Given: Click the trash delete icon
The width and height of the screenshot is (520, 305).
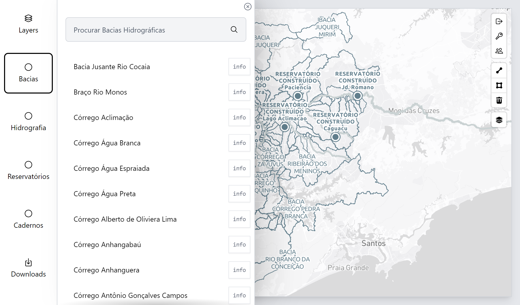Looking at the screenshot, I should 499,100.
